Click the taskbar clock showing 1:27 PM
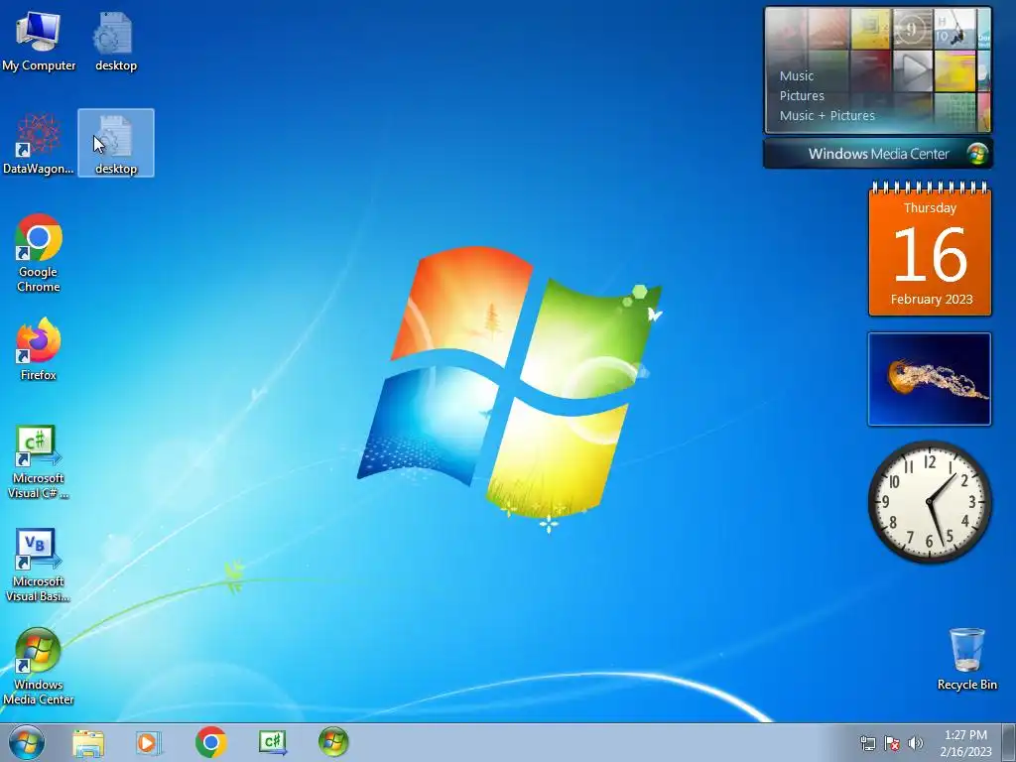Viewport: 1016px width, 762px height. pos(965,742)
